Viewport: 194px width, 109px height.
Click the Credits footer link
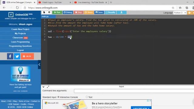point(23,104)
